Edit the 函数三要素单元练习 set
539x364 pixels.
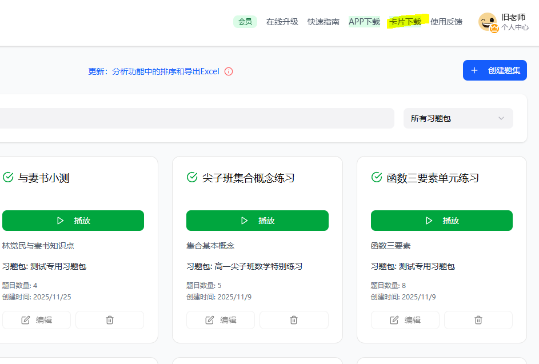(405, 320)
